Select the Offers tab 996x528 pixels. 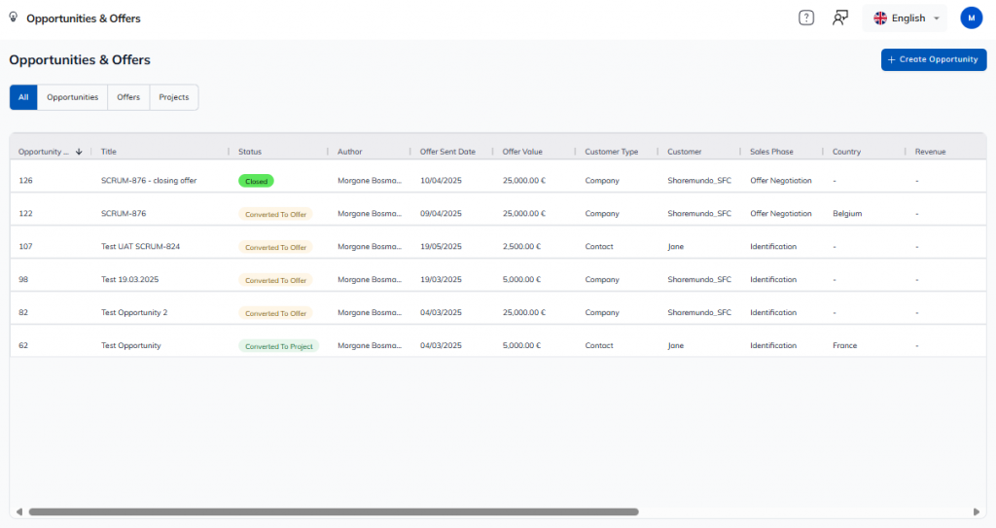pyautogui.click(x=128, y=97)
